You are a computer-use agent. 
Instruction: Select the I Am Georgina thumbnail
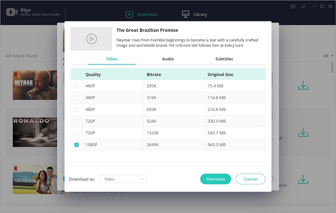(x=35, y=180)
